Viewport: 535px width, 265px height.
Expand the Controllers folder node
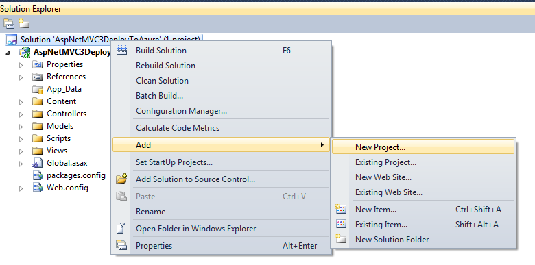pos(21,114)
